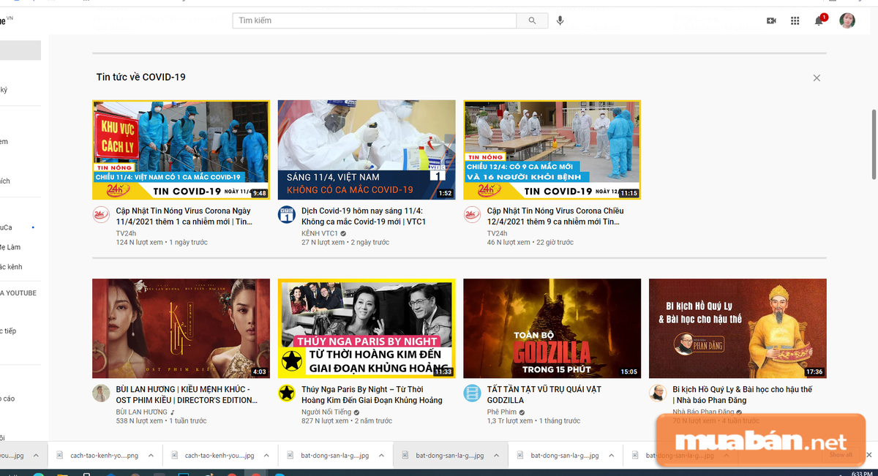Expand options for cach-tao-kenh-yo....png download
The height and width of the screenshot is (476, 878).
tap(151, 455)
